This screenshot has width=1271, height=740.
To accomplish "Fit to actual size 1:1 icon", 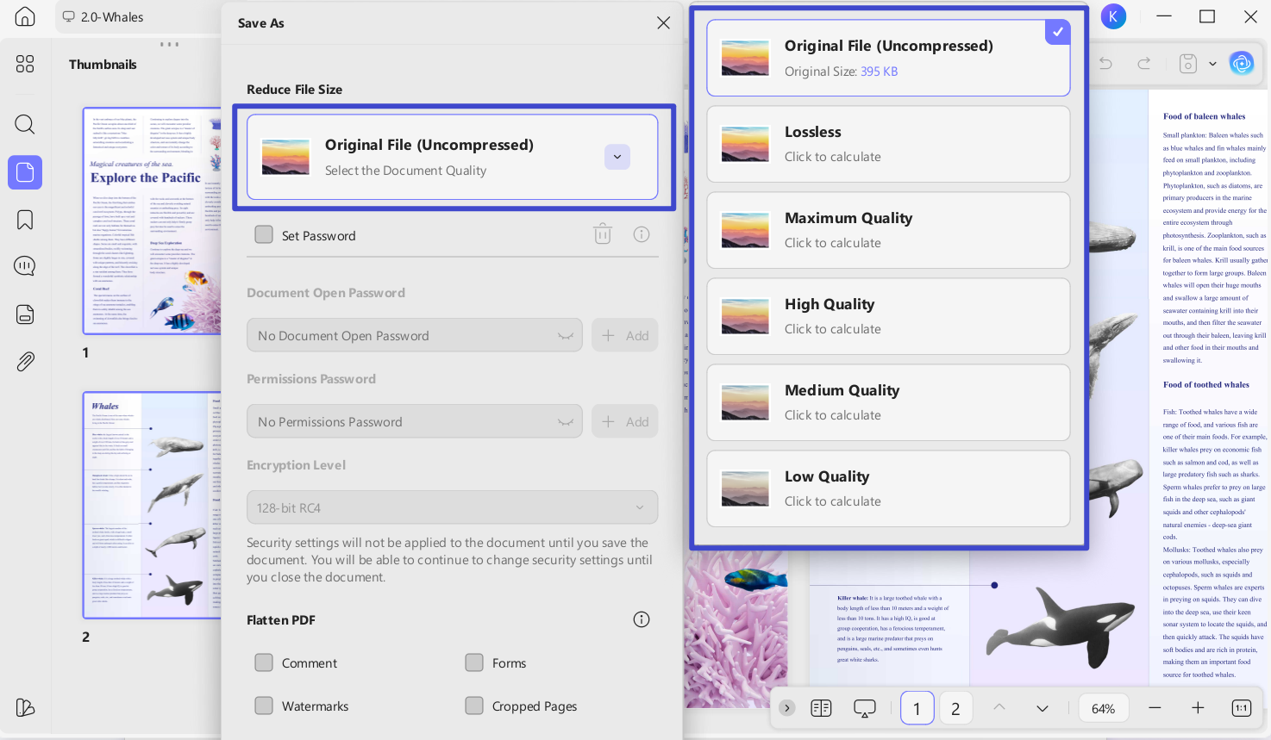I will [1242, 708].
